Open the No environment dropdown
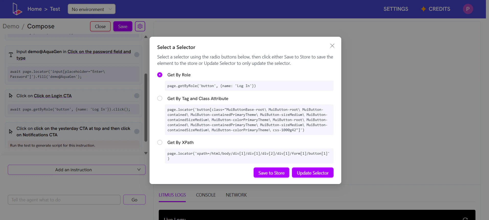The image size is (489, 220). click(x=92, y=9)
